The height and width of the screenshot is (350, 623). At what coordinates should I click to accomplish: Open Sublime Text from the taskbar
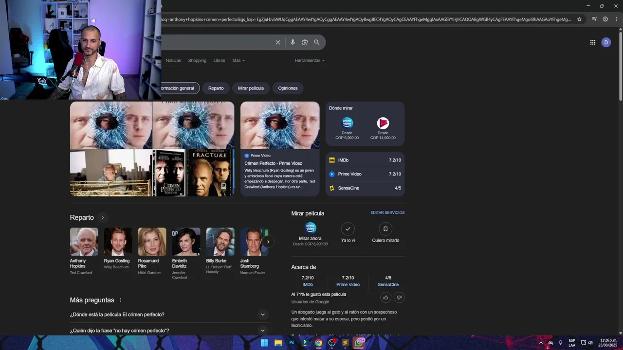pyautogui.click(x=346, y=343)
